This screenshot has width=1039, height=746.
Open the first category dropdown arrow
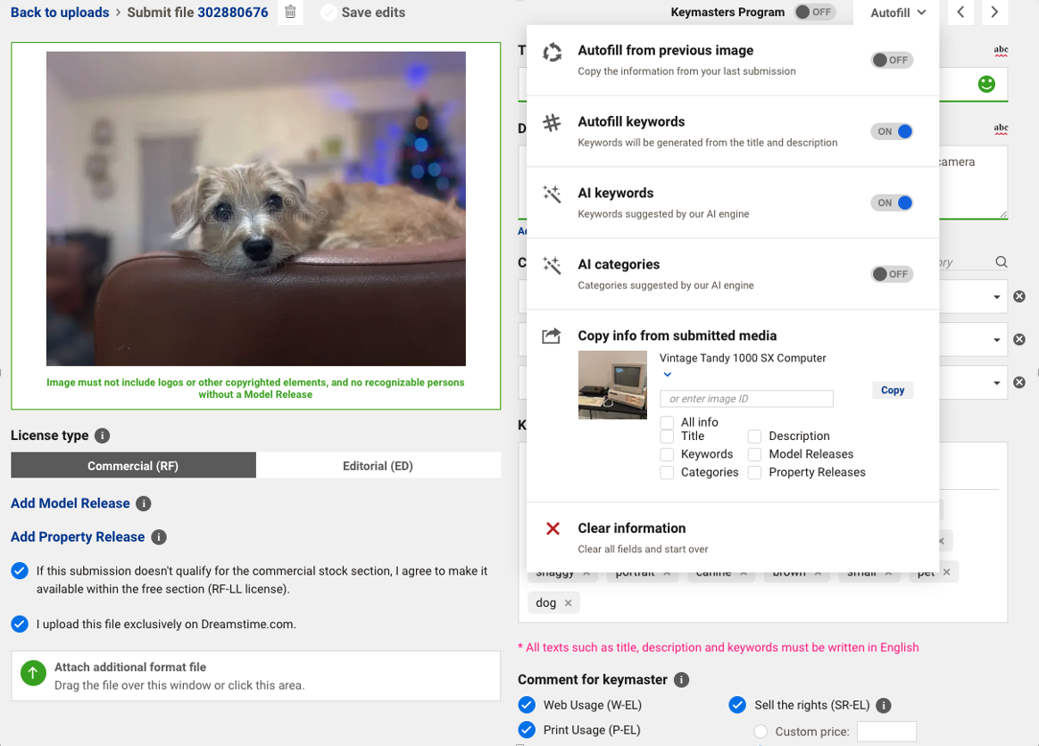[x=996, y=297]
